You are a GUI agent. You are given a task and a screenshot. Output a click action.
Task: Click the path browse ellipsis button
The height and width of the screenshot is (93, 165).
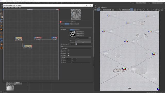90,38
